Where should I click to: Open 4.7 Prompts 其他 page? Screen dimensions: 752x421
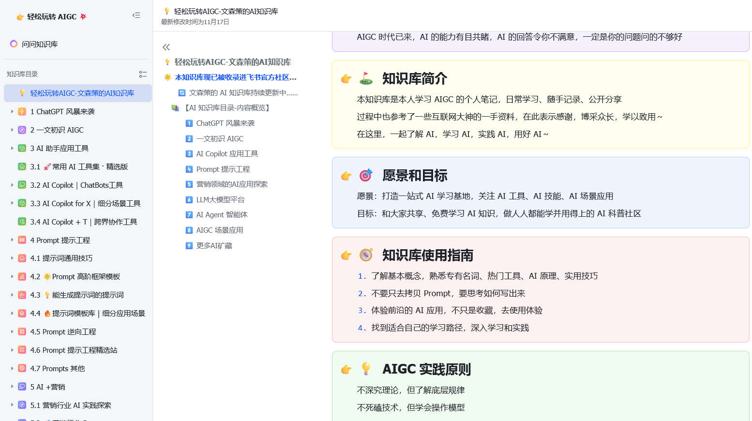58,368
